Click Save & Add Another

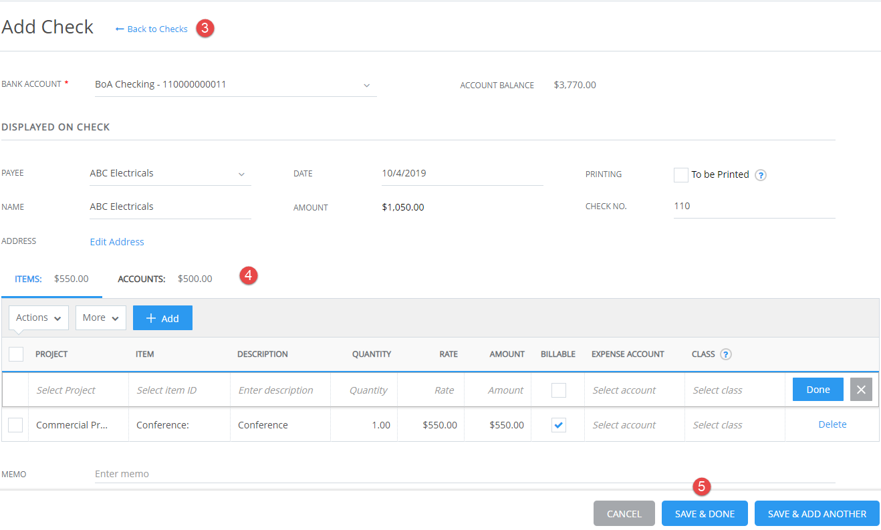click(817, 514)
